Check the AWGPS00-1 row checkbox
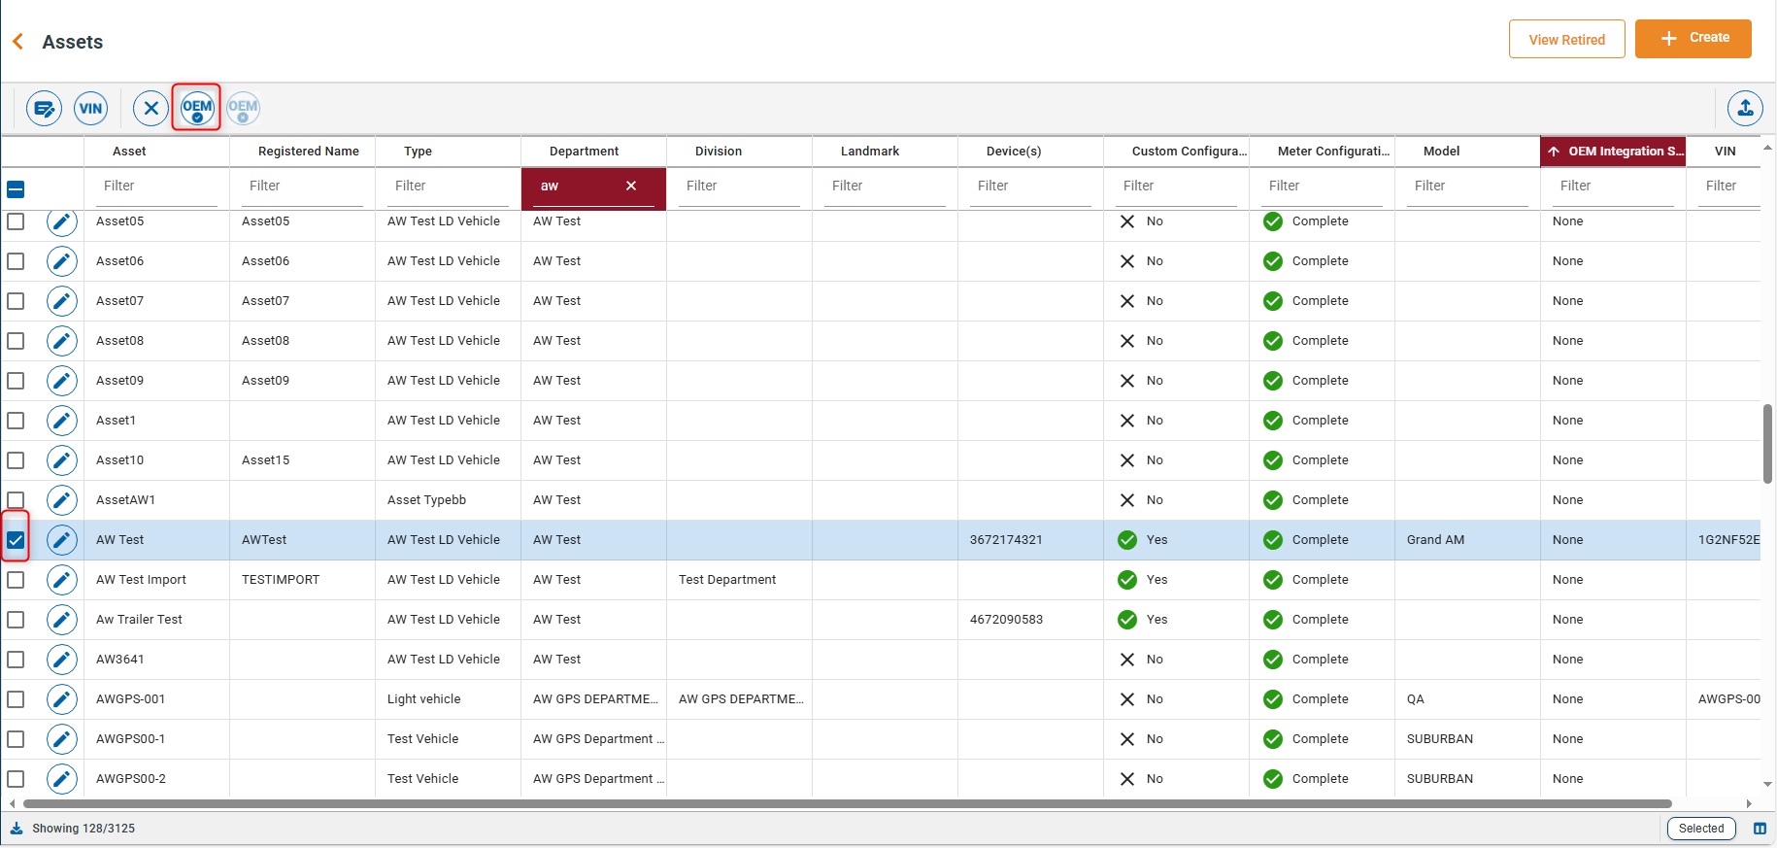Viewport: 1777px width, 848px height. tap(16, 739)
